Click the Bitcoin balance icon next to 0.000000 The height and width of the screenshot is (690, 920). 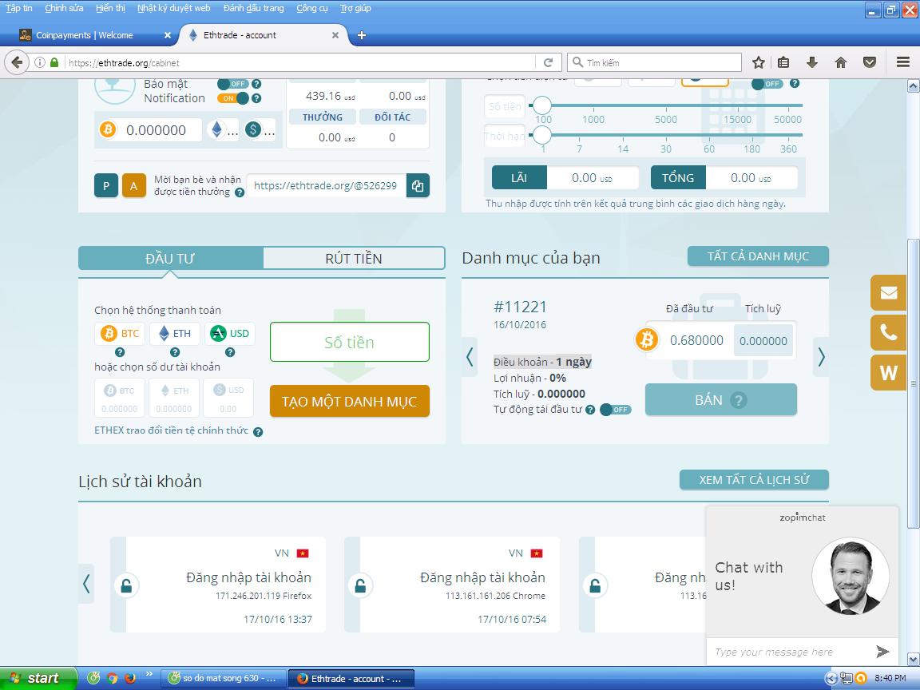click(x=107, y=129)
